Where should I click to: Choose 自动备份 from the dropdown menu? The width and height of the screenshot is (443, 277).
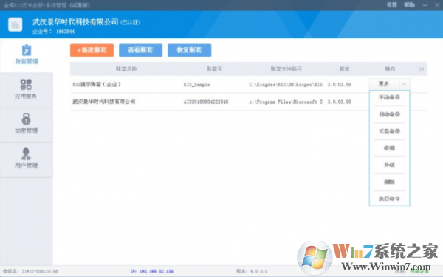[x=389, y=114]
